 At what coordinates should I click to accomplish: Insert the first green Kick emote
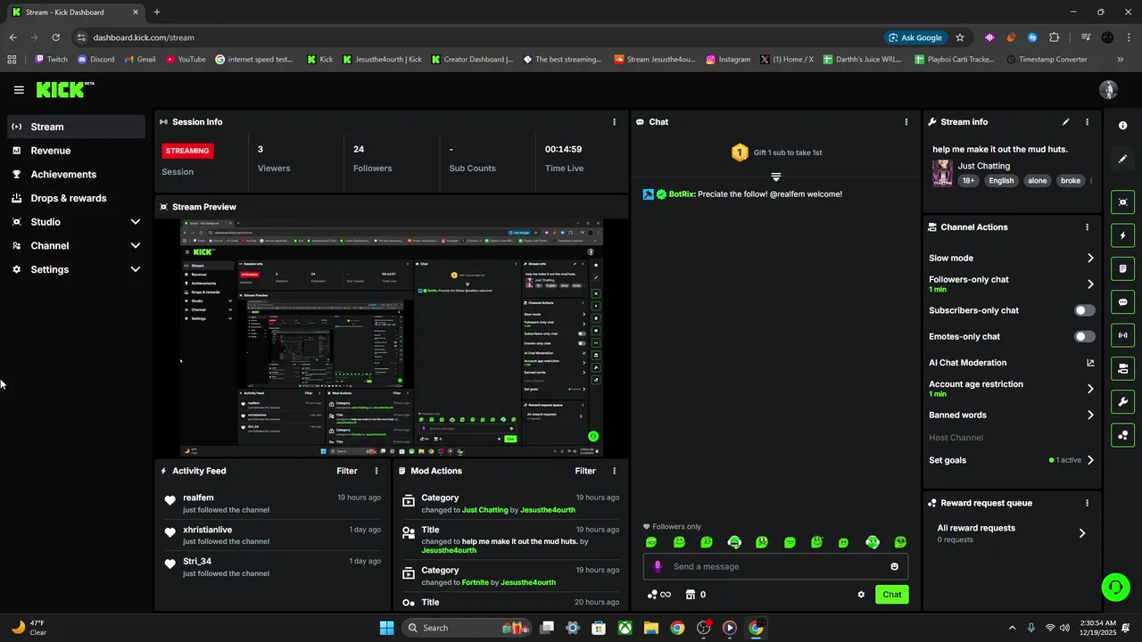coord(651,542)
